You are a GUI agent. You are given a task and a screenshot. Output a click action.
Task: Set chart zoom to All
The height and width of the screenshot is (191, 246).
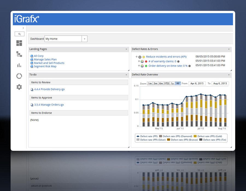178,83
